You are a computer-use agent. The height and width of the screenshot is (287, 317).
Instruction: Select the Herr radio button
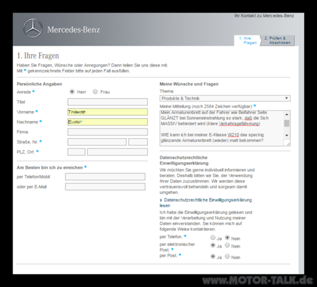(x=72, y=92)
